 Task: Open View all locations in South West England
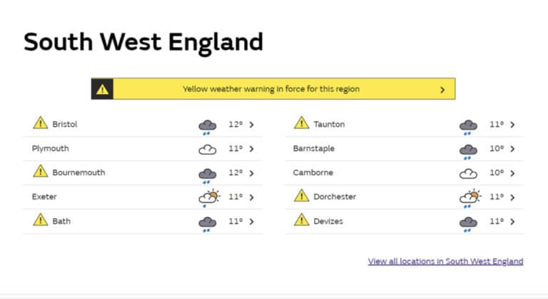click(x=445, y=261)
